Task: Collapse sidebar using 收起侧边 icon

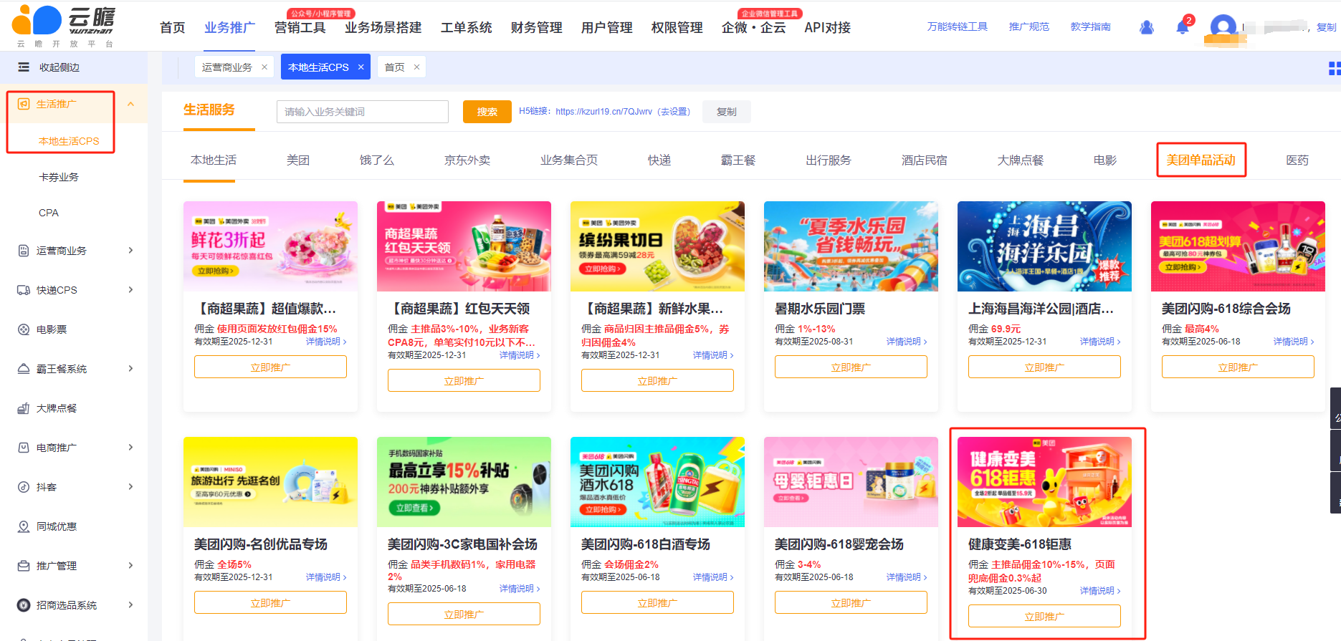Action: click(x=24, y=67)
